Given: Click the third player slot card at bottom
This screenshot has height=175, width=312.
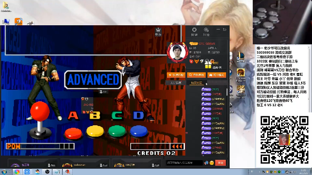Looking at the screenshot, I should pos(137,163).
